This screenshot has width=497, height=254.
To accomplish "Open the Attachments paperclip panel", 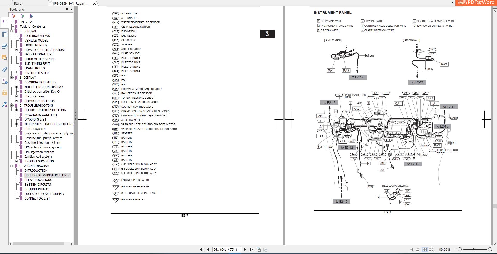I will click(4, 69).
